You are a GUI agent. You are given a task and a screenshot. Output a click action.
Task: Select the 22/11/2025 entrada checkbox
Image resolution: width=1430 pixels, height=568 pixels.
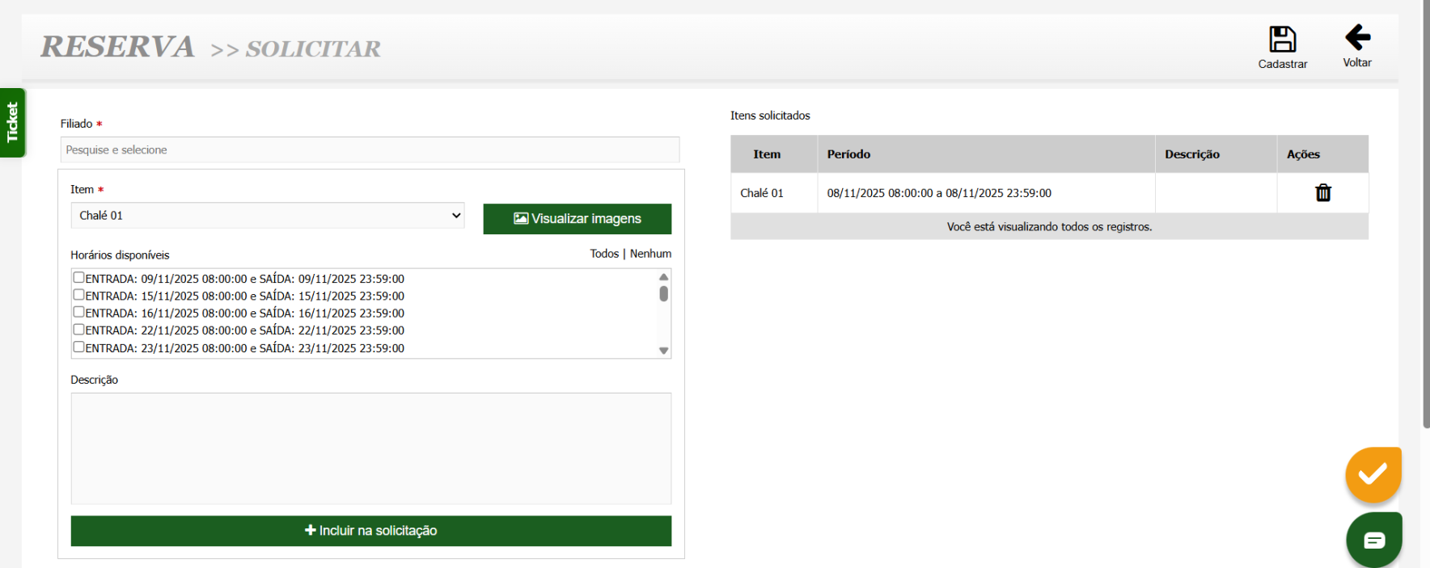[x=78, y=330]
